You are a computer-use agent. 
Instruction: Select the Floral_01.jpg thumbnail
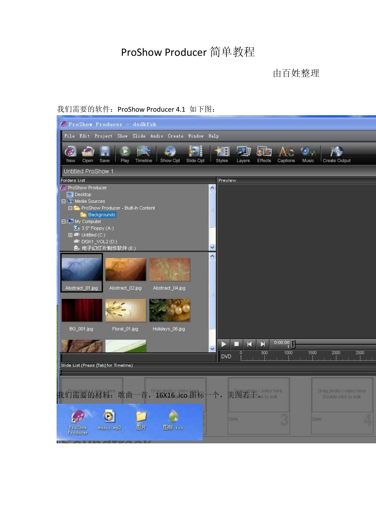125,315
